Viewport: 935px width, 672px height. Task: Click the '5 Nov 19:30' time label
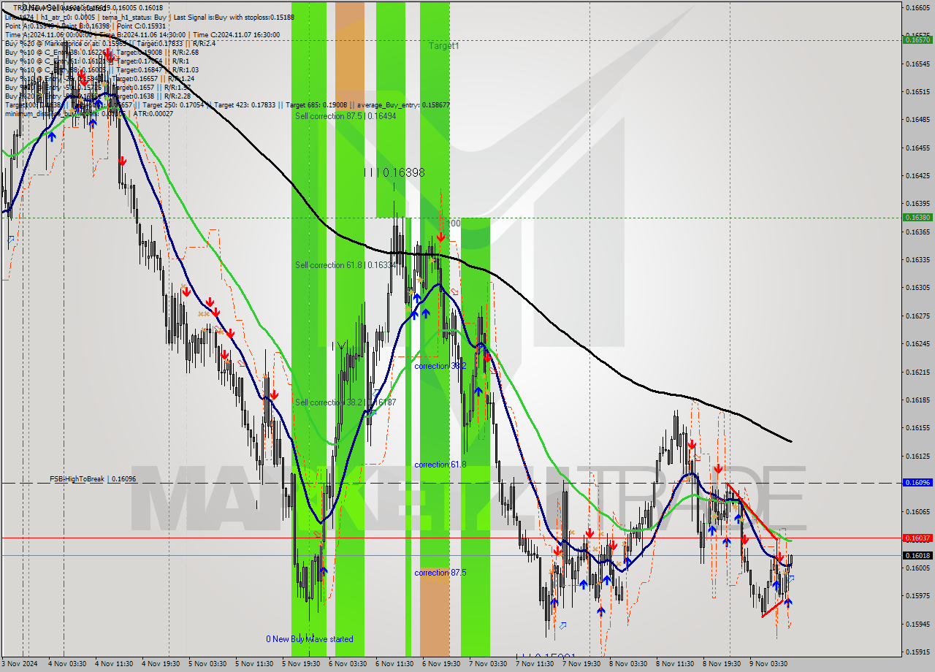(x=301, y=664)
